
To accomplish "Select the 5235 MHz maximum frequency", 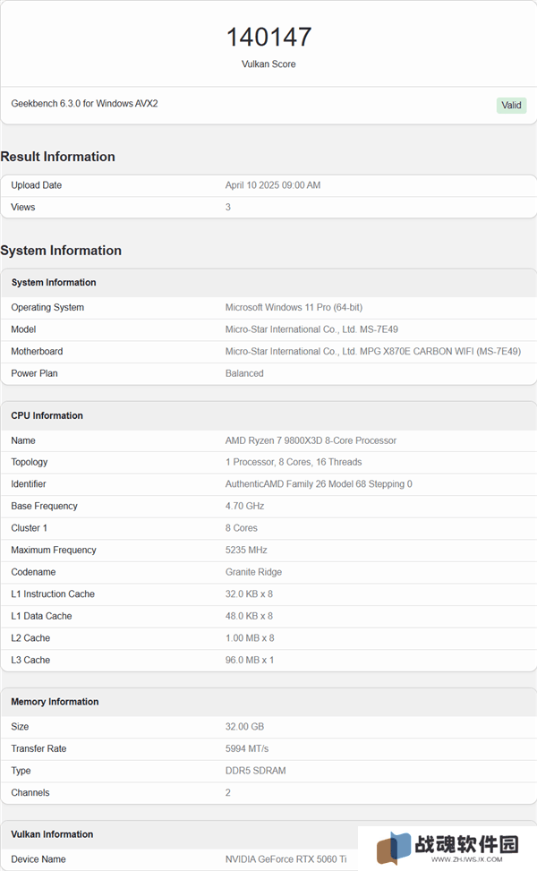I will (x=246, y=550).
